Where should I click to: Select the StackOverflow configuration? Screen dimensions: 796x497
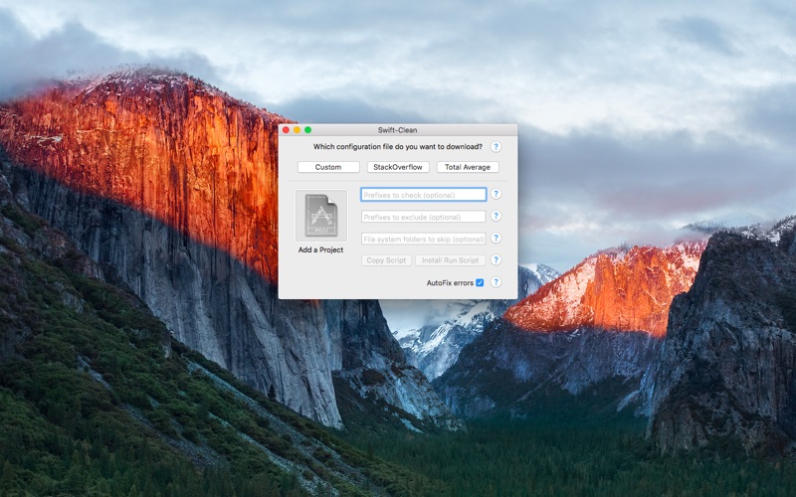tap(397, 167)
